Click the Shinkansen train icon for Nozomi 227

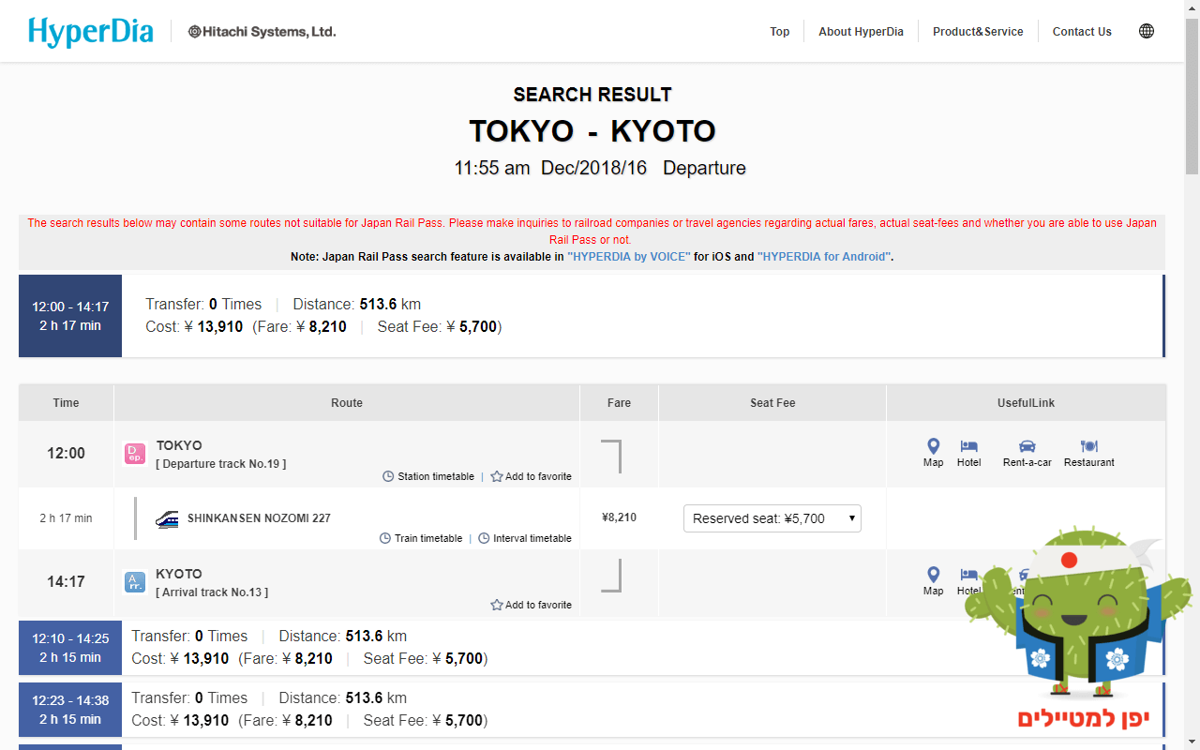(x=168, y=518)
